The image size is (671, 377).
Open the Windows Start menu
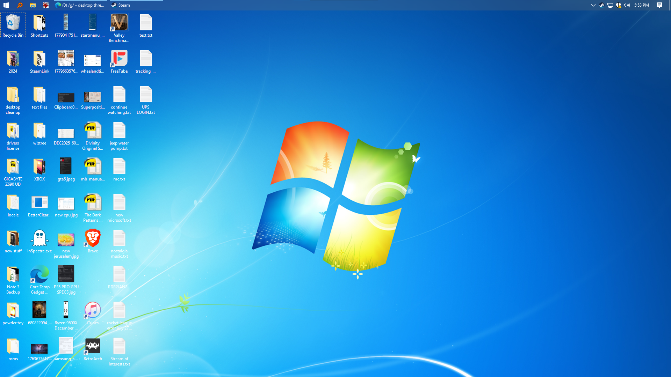[x=6, y=5]
